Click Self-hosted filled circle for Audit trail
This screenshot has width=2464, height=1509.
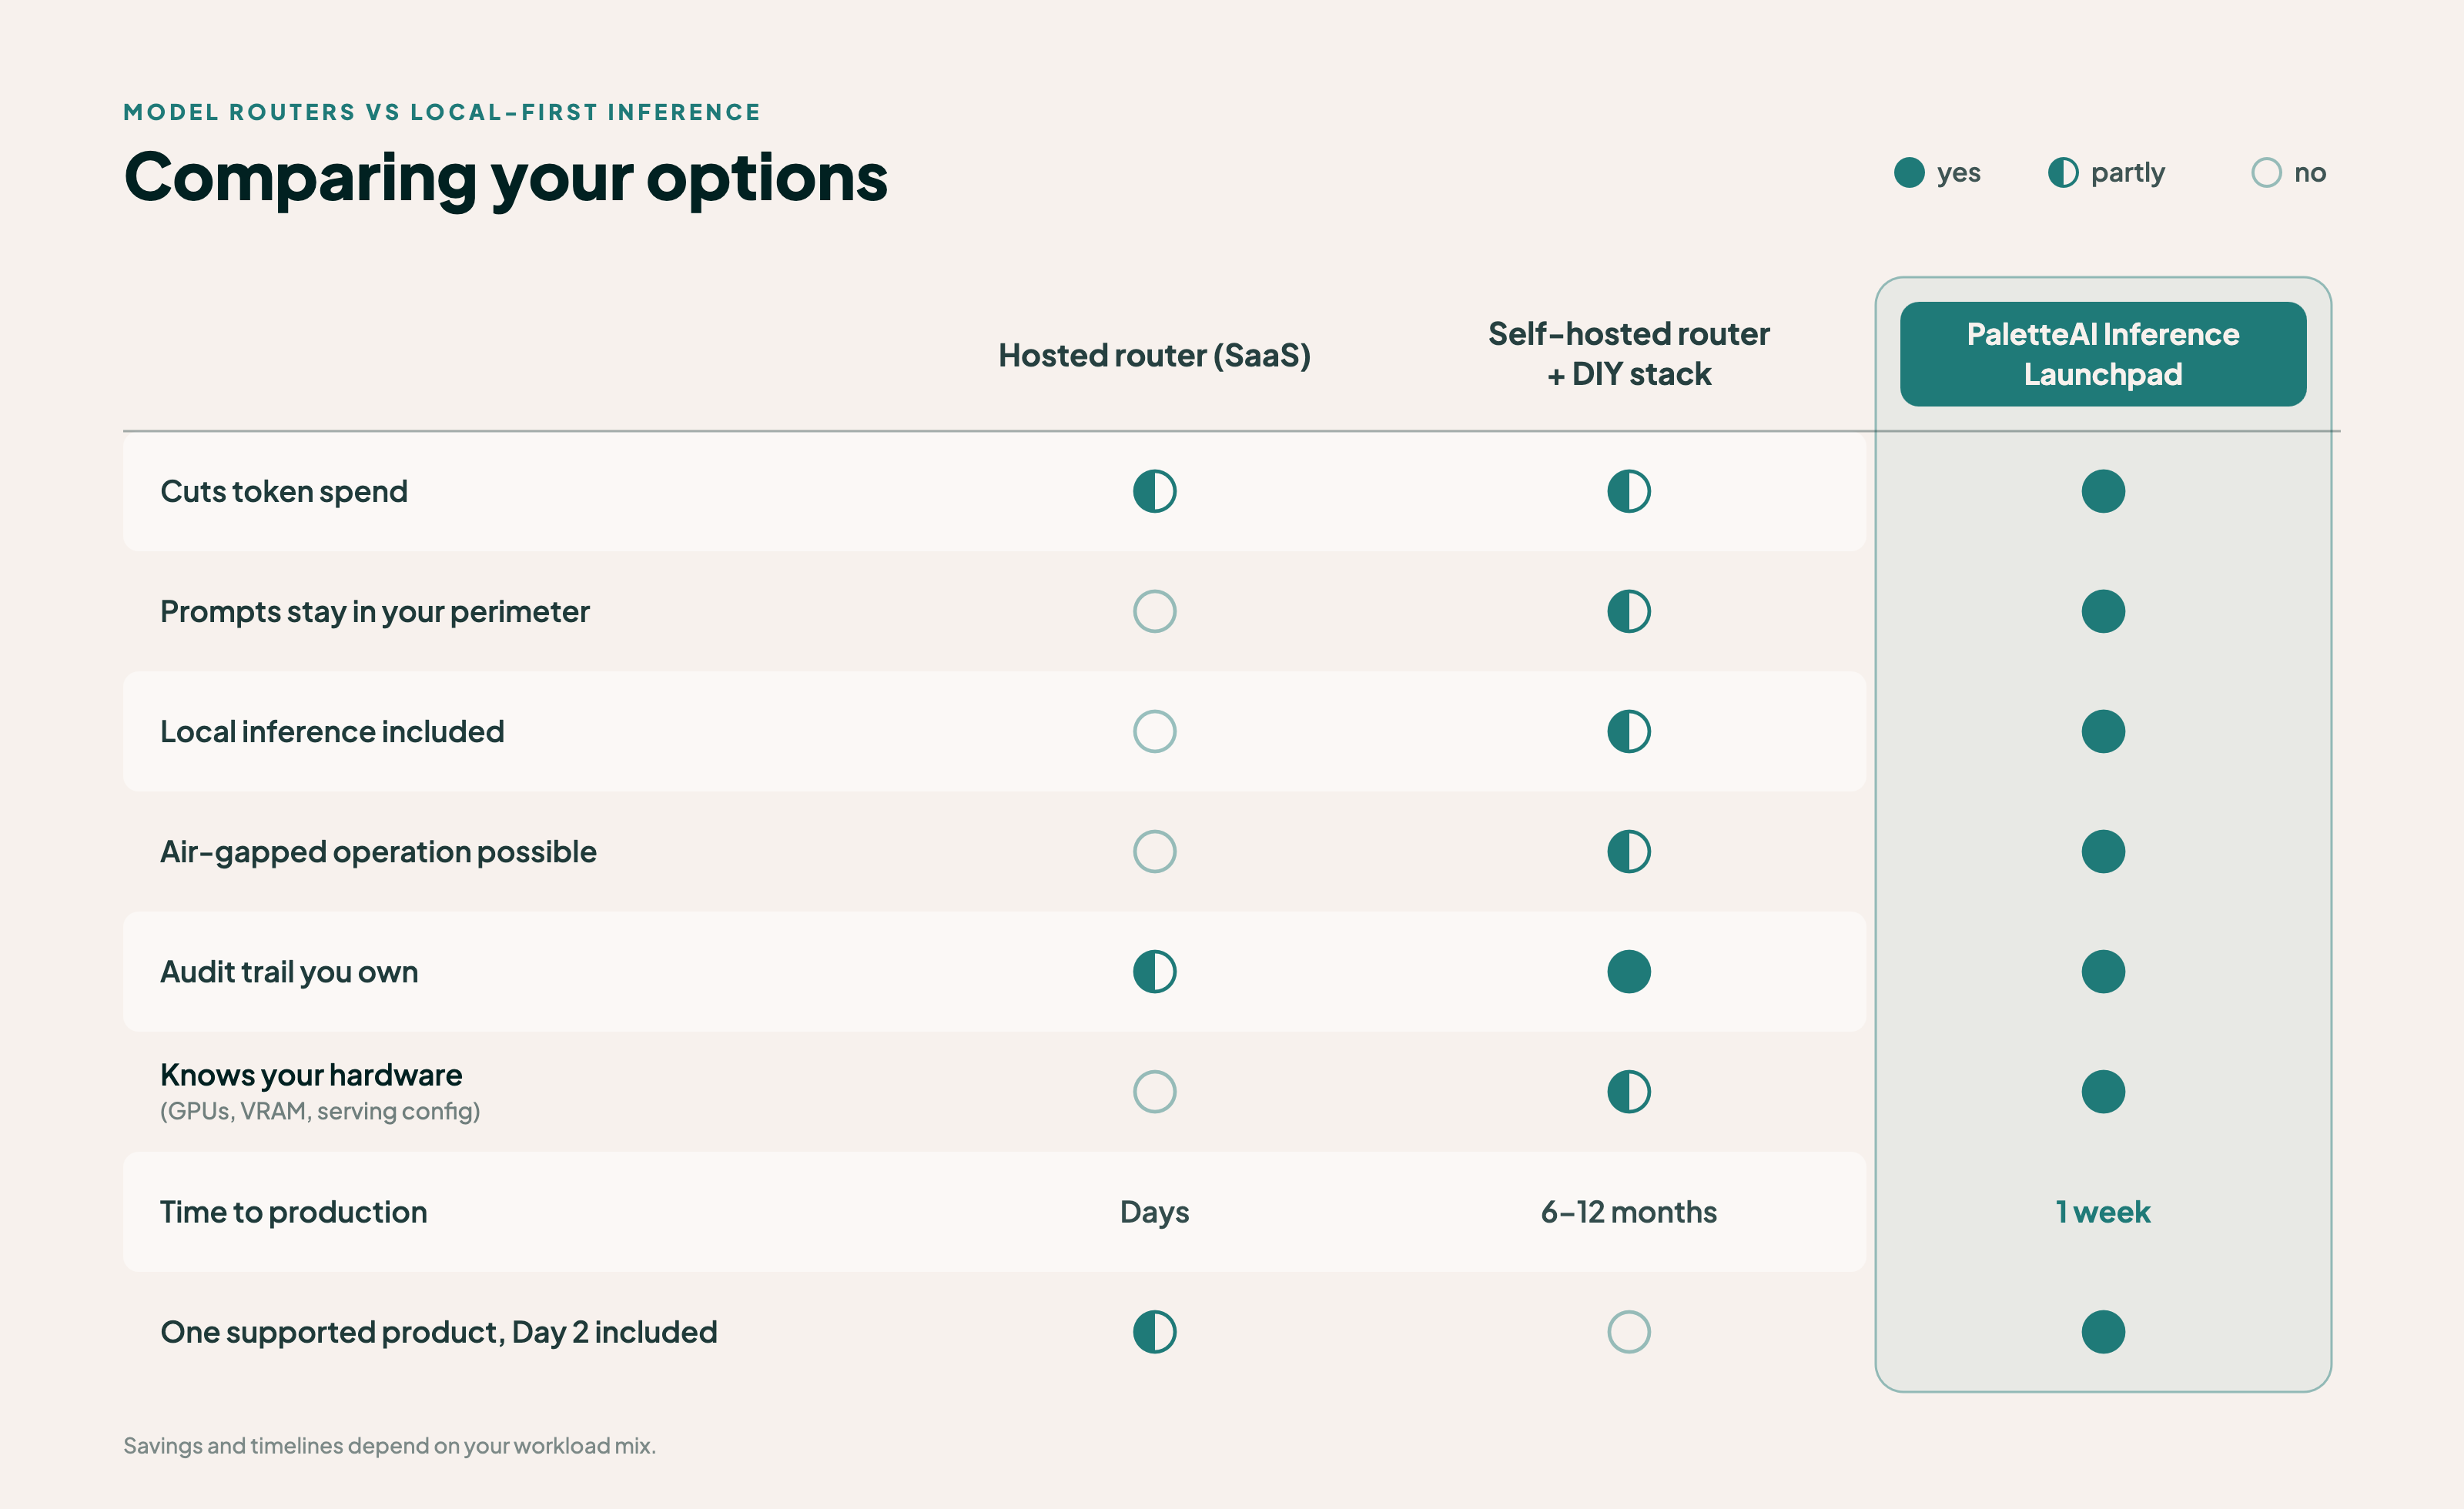pyautogui.click(x=1629, y=971)
